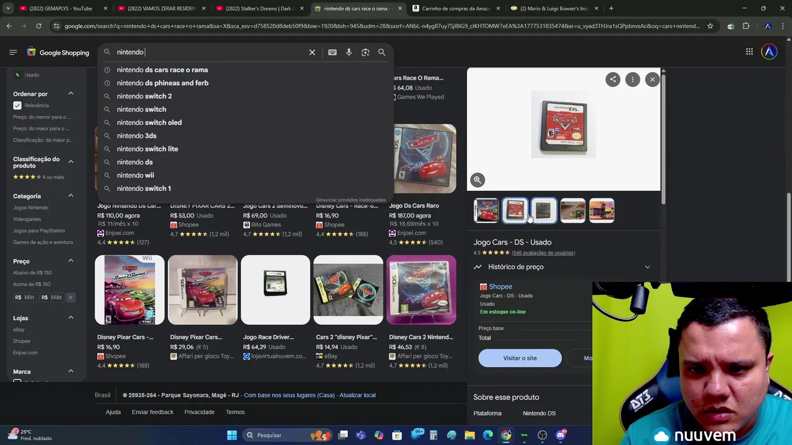
Task: Open the Google Shopping hamburger menu
Action: tap(13, 52)
